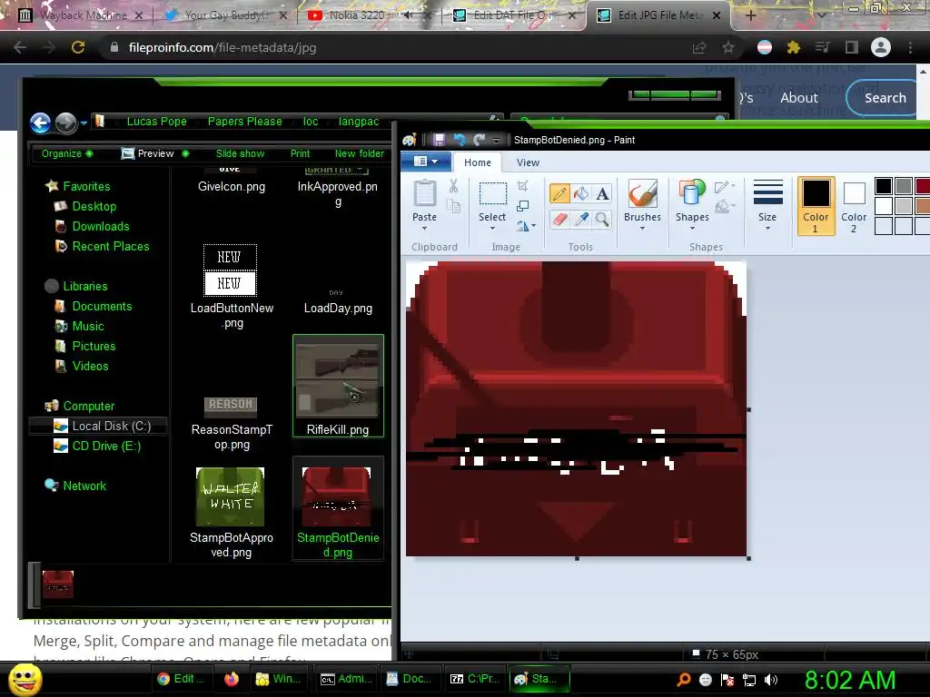Open the Chrome profile avatar icon
930x697 pixels.
tap(881, 47)
